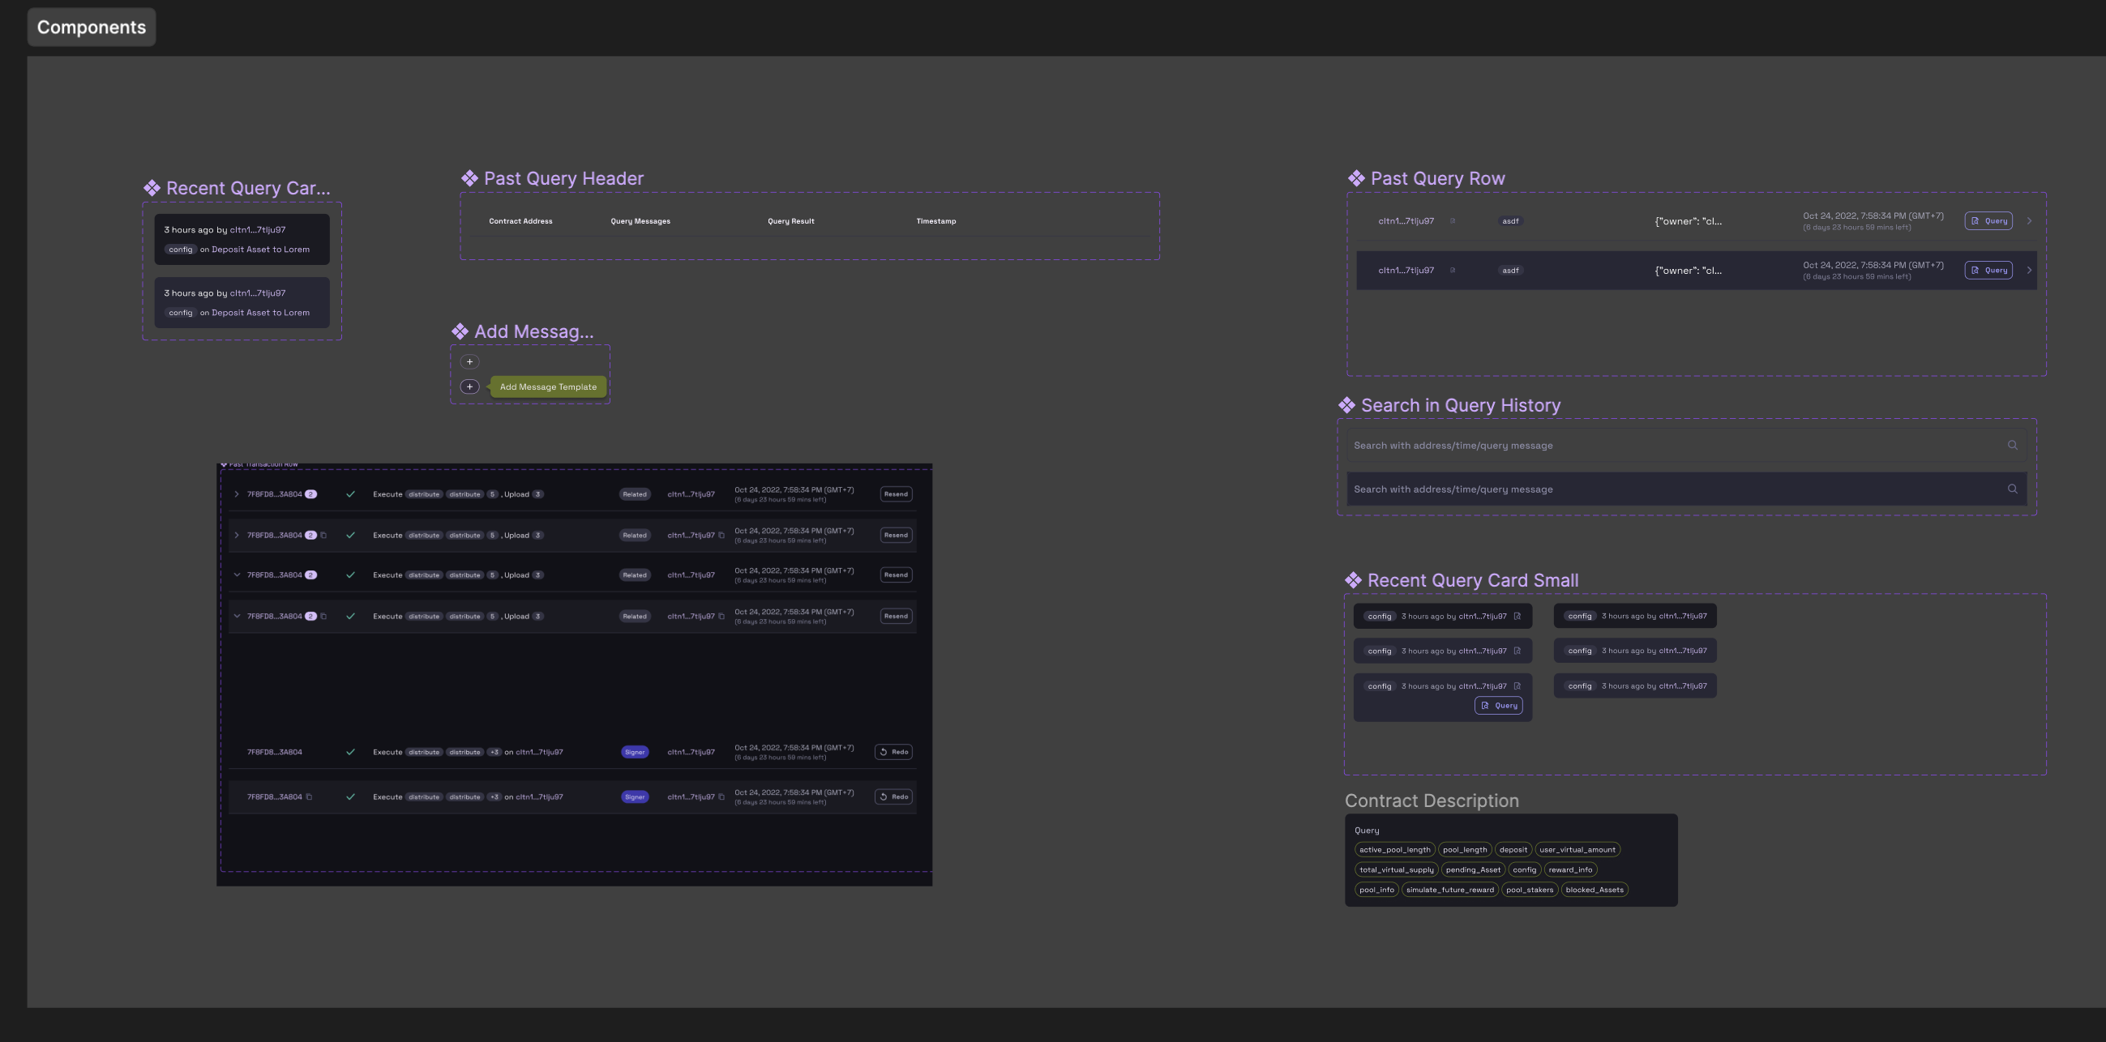Click component diamond icon of Add Messag...

(x=460, y=331)
